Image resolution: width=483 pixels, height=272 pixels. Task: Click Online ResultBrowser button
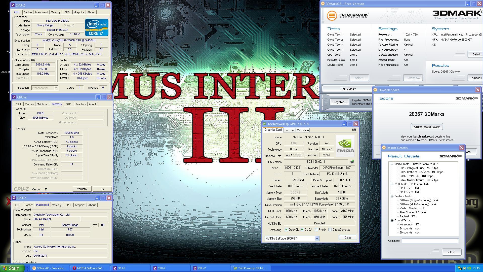(427, 127)
